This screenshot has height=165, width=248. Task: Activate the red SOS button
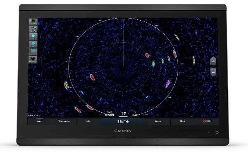click(x=207, y=121)
